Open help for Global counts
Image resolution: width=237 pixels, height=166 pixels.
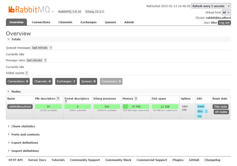pyautogui.click(x=27, y=73)
